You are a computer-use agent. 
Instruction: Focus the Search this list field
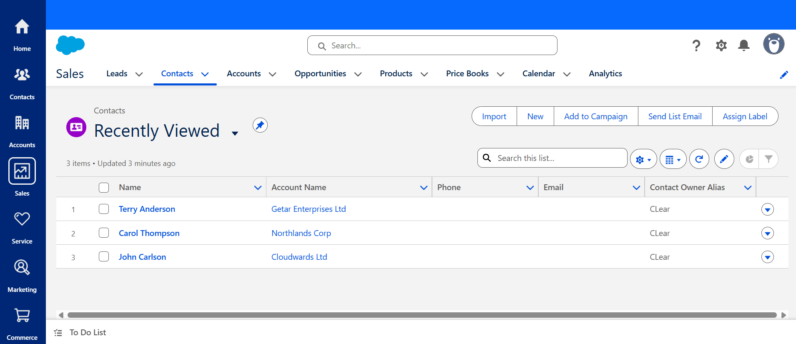pos(552,158)
